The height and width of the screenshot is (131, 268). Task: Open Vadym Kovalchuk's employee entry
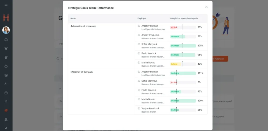coord(150,108)
